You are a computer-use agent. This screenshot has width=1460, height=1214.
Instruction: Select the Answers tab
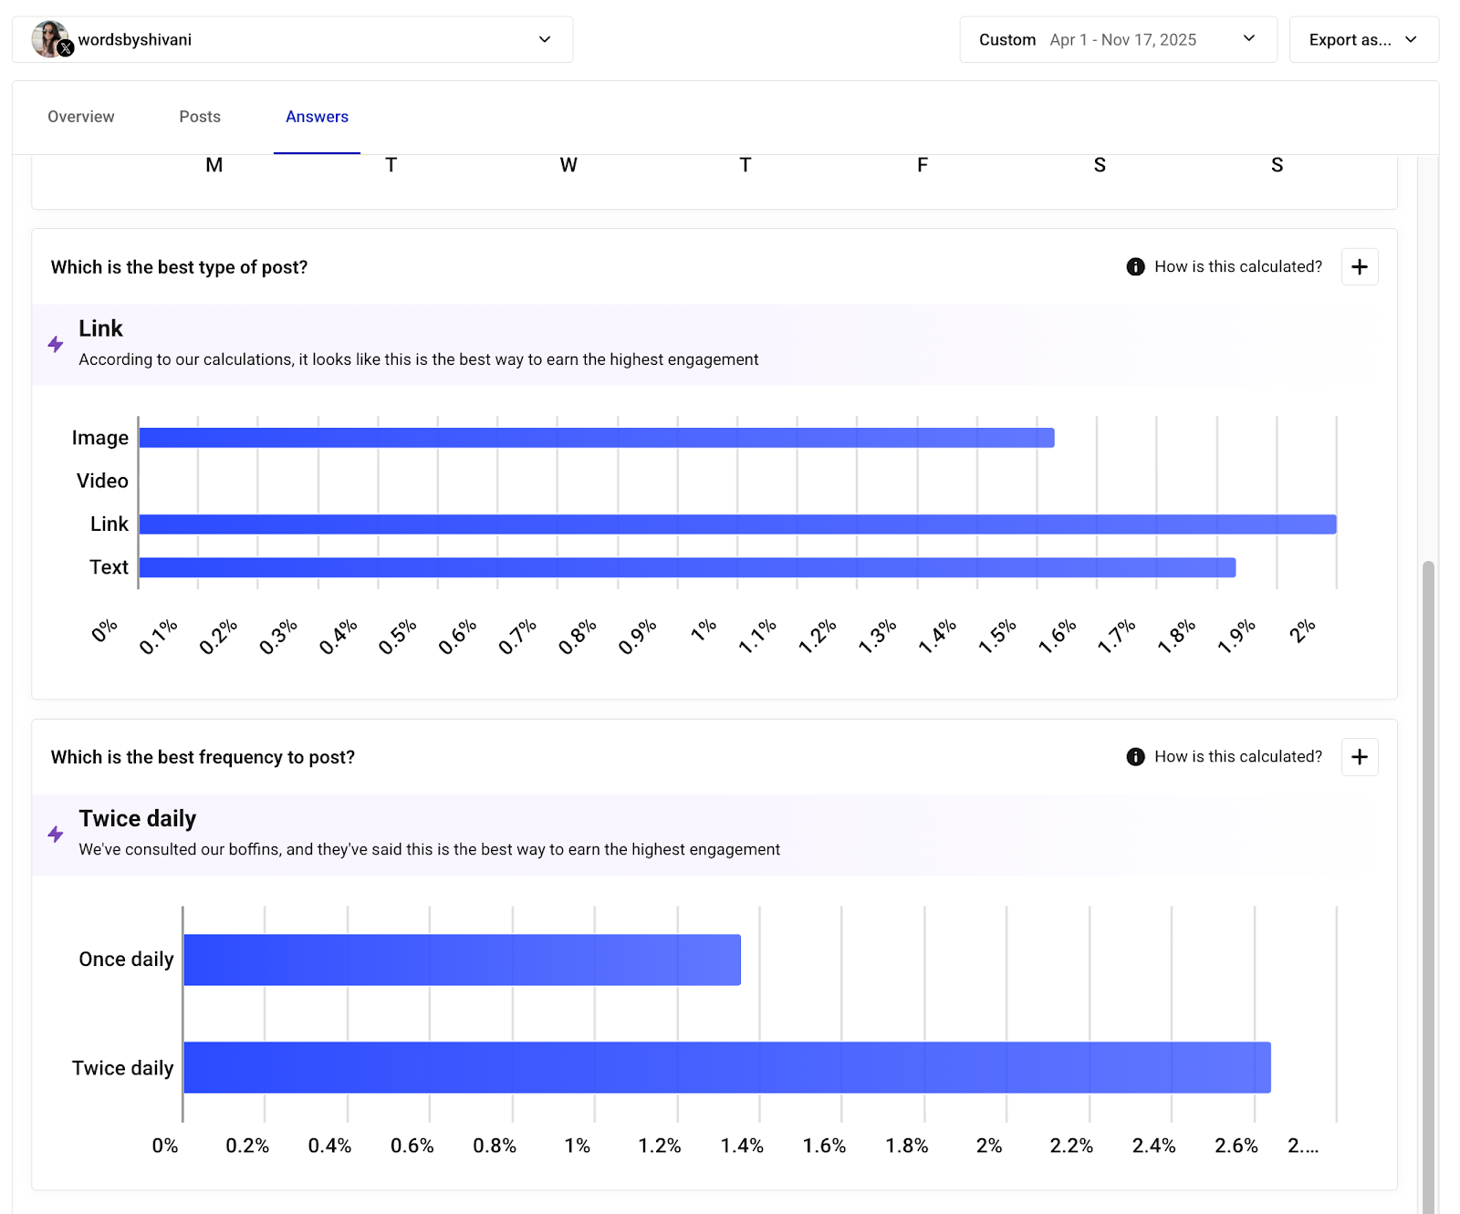click(316, 117)
